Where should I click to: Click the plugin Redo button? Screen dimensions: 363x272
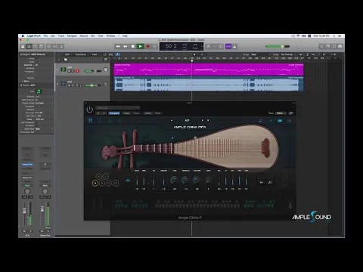pyautogui.click(x=157, y=113)
